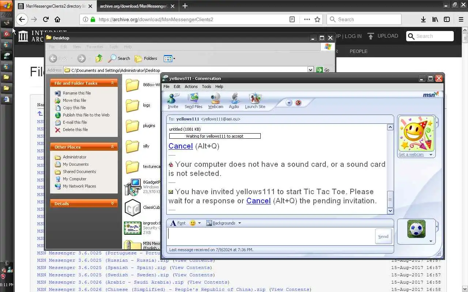Select the plugins folder icon

[132, 126]
